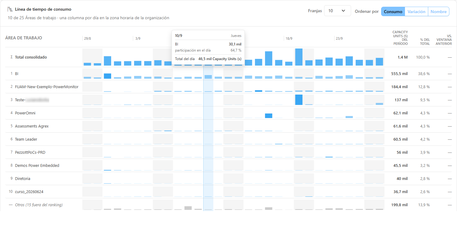Select the BI workspace name in the ranking
This screenshot has width=457, height=230.
click(x=17, y=74)
